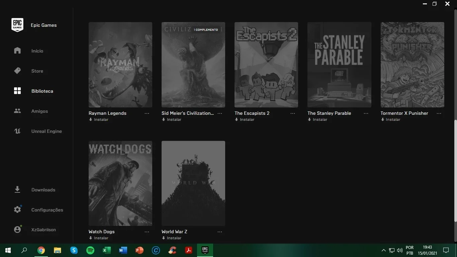Open options menu for World War Z
The height and width of the screenshot is (257, 457).
coord(220,232)
